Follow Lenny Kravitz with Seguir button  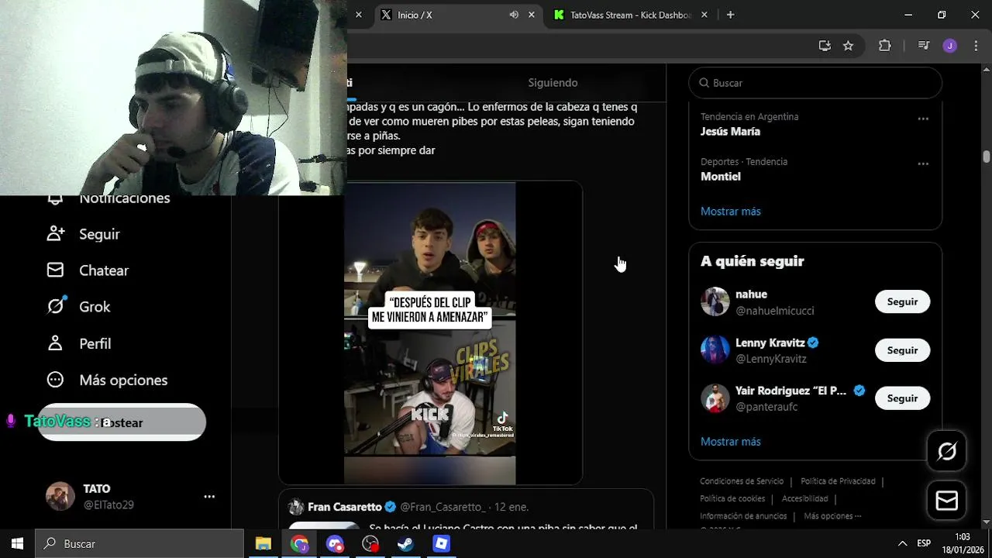pos(902,350)
